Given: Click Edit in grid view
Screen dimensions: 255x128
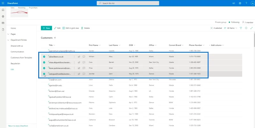Looking at the screenshot, I should [71, 28].
